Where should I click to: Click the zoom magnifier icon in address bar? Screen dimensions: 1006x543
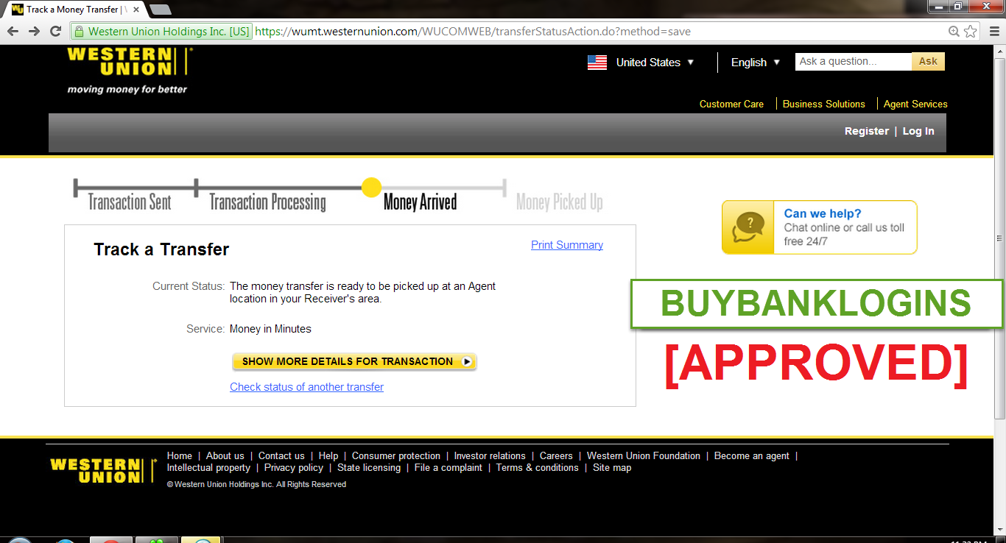point(954,32)
